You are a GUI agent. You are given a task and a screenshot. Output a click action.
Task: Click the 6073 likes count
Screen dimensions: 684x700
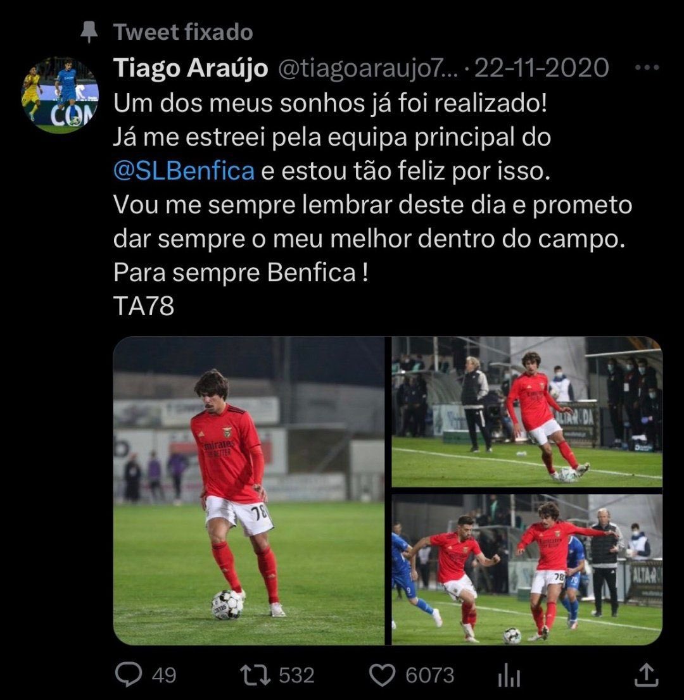(430, 675)
